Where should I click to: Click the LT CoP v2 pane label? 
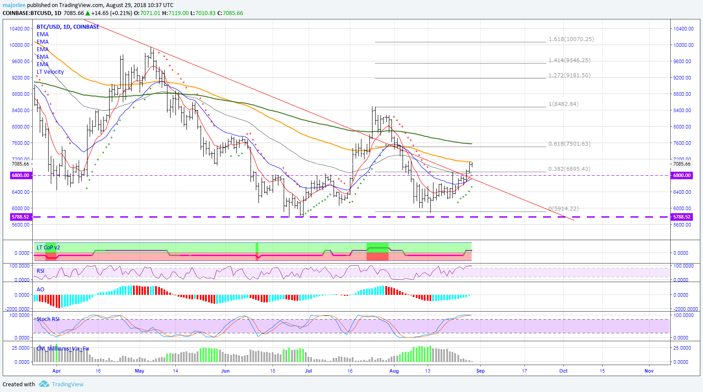pos(48,248)
